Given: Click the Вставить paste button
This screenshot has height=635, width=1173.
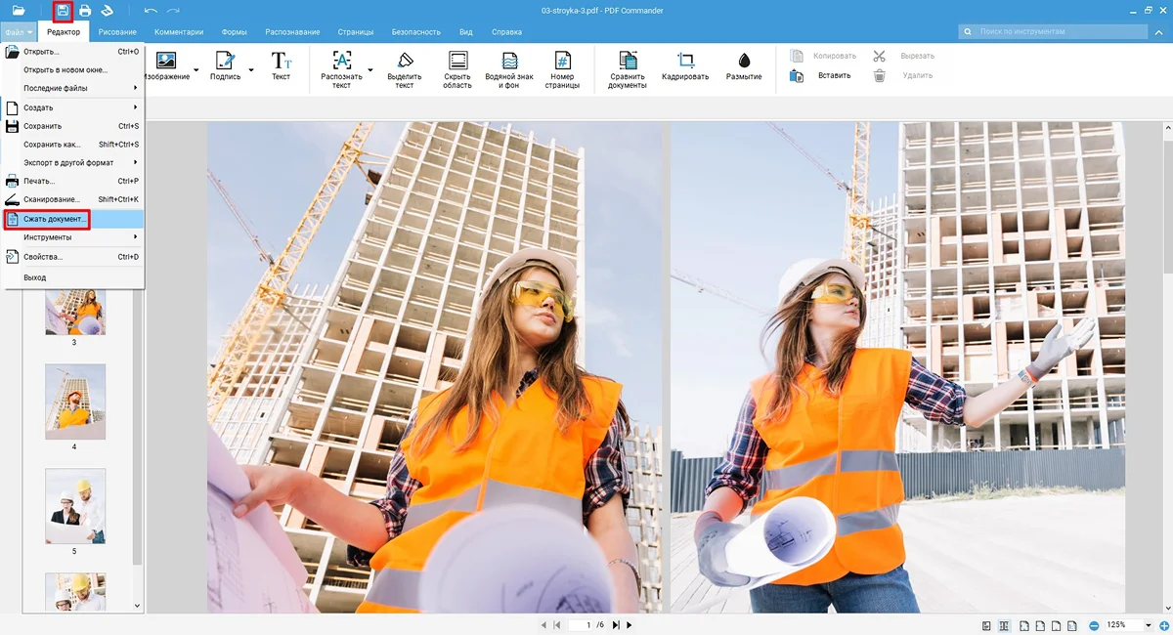Looking at the screenshot, I should tap(834, 75).
